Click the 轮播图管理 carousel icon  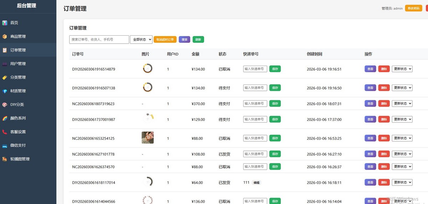(x=5, y=159)
